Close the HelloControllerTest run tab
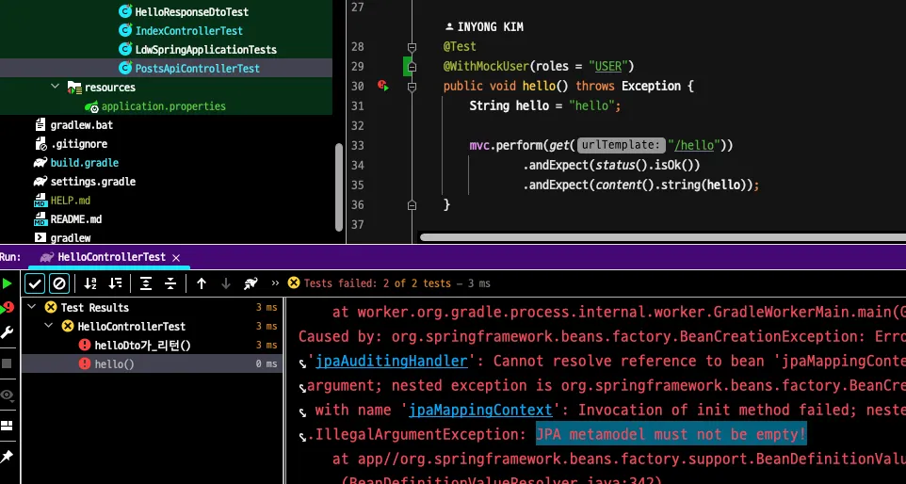The image size is (906, 484). [176, 257]
